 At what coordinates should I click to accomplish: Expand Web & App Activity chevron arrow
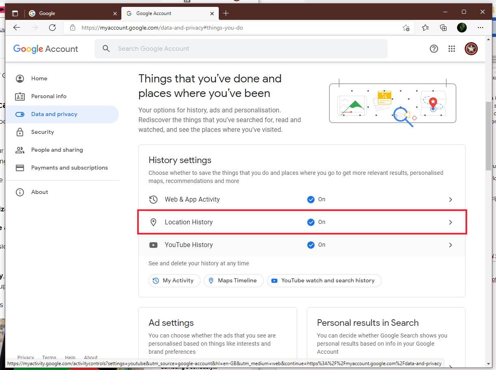point(450,200)
